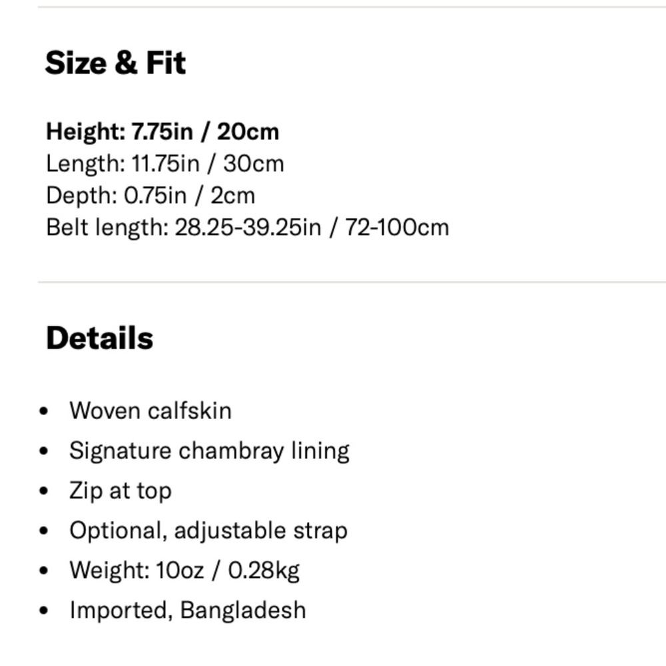Viewport: 666px width, 666px height.
Task: Click the Zip at top item
Action: pos(121,491)
